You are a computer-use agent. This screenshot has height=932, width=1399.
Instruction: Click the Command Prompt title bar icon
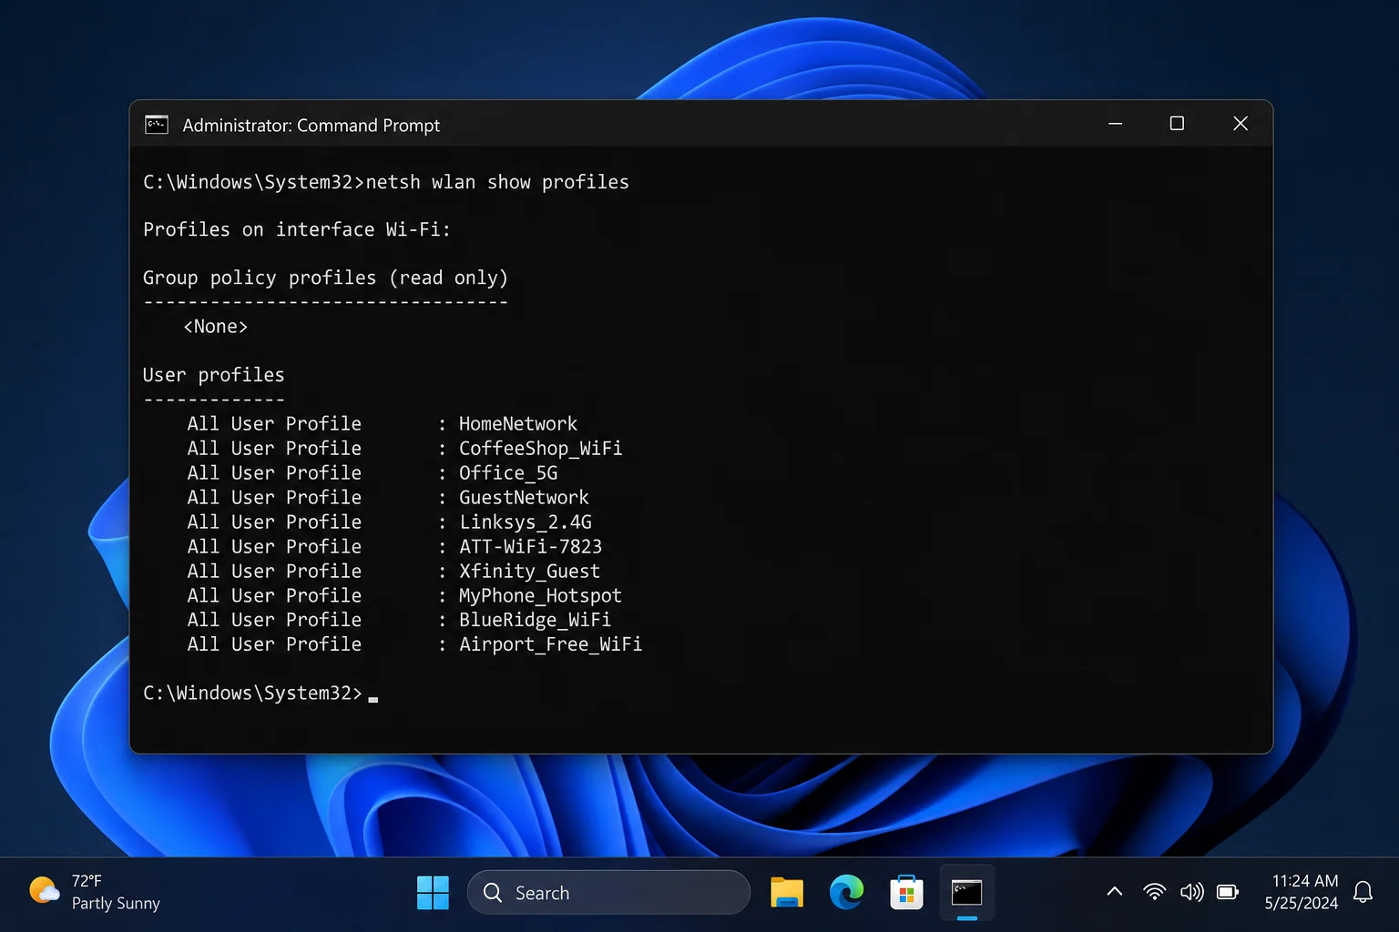tap(157, 125)
